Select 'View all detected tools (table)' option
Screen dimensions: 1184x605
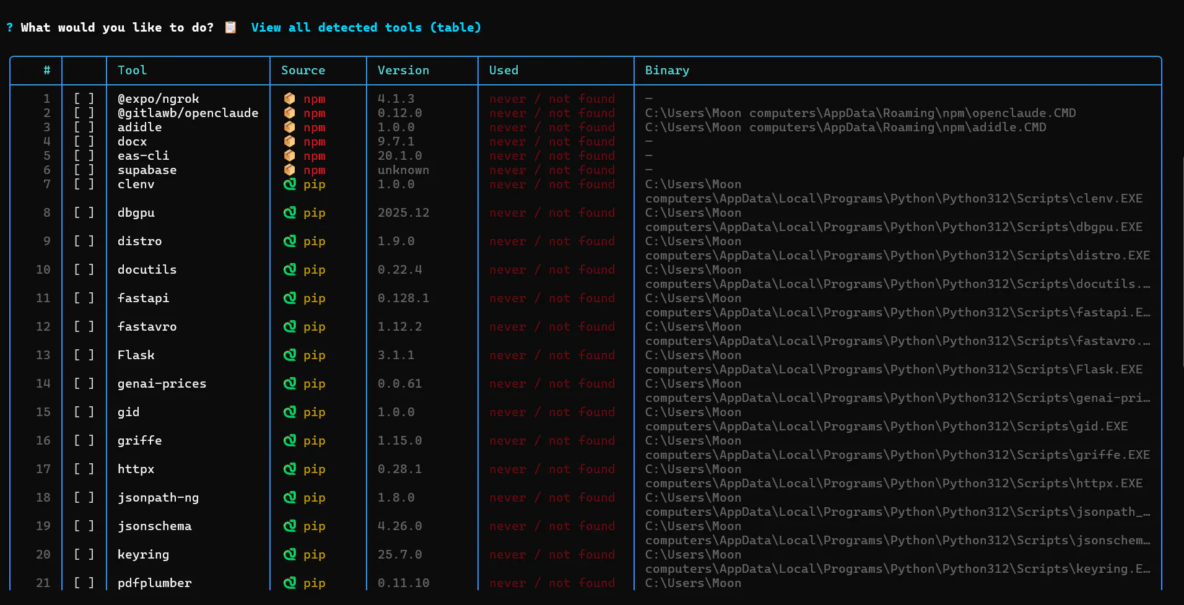click(366, 27)
